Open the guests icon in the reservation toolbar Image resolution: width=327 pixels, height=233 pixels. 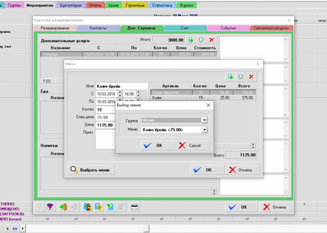pos(88,207)
